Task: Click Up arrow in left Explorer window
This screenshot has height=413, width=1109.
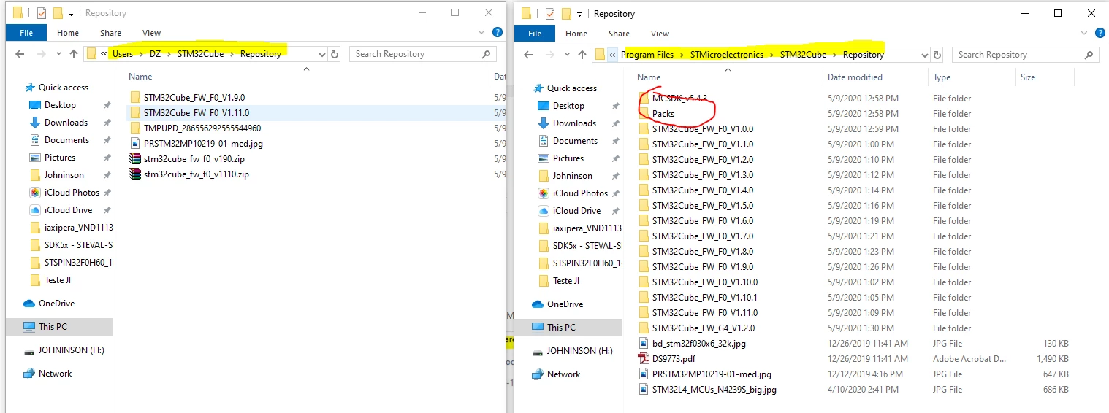Action: (x=73, y=54)
